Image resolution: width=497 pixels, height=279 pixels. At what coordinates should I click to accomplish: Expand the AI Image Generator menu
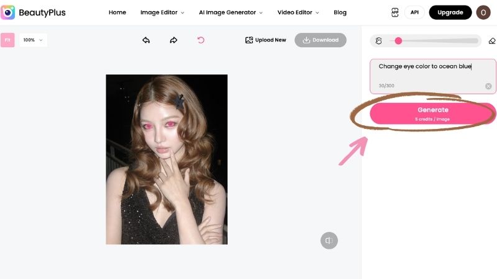[x=230, y=12]
